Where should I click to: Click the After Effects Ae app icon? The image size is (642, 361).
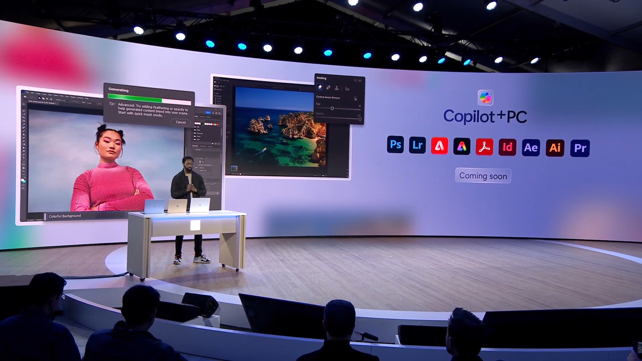tap(531, 147)
